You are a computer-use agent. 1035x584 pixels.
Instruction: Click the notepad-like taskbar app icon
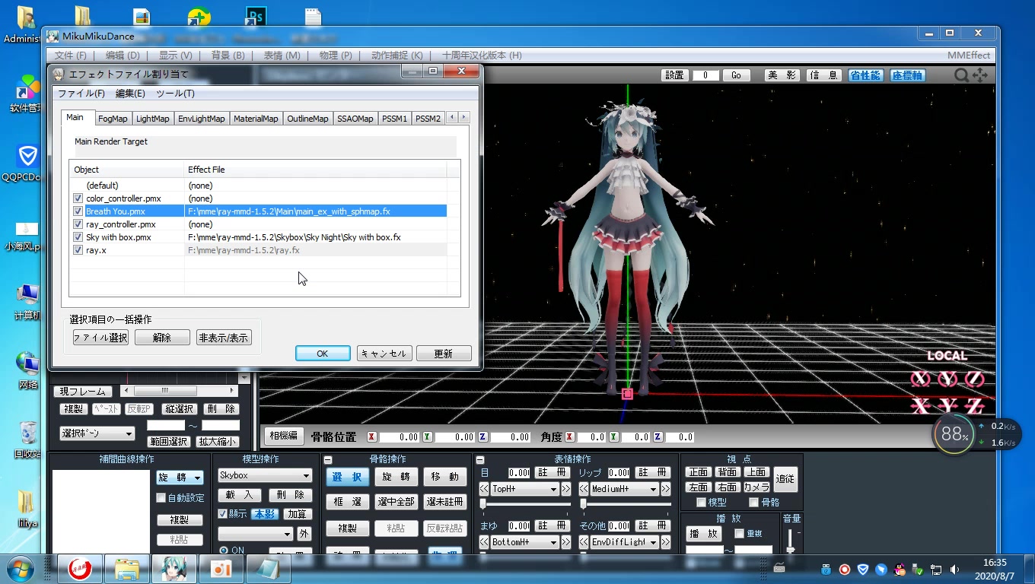tap(269, 569)
